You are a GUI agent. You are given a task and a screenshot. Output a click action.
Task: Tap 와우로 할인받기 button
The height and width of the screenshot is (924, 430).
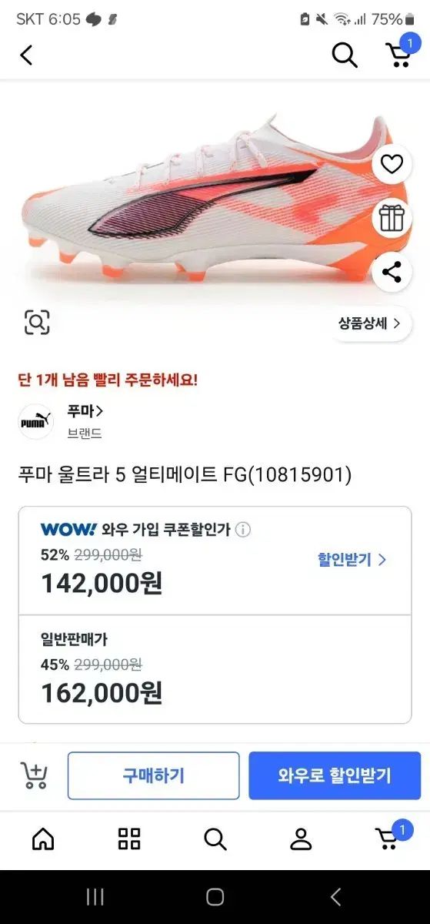[x=335, y=775]
